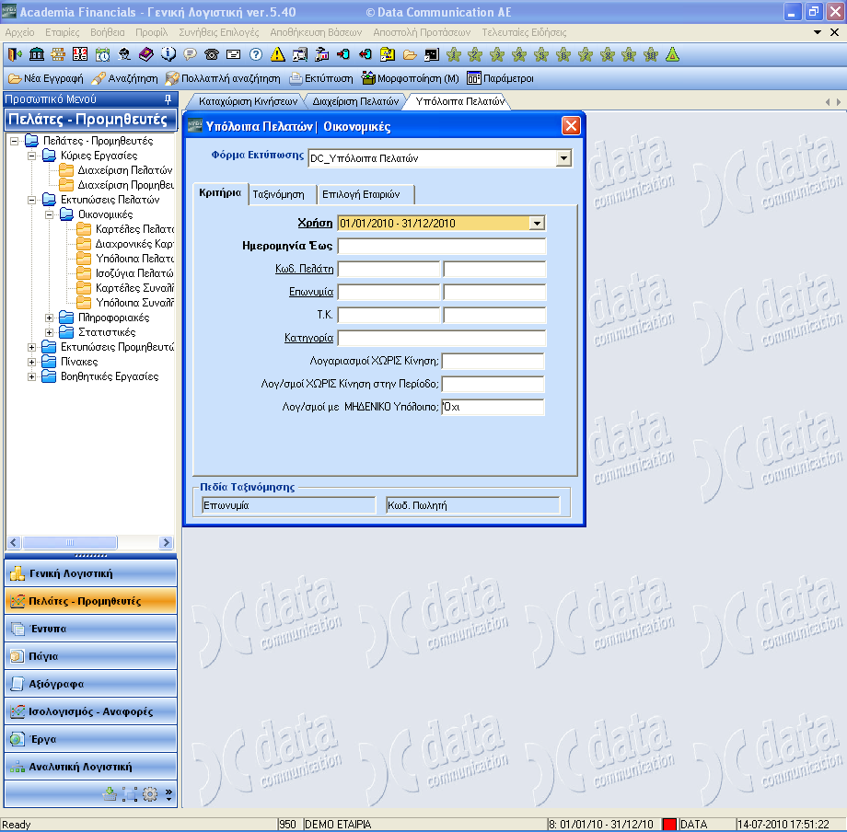Select Διαχείριση Προμηθευτών tree item
847x832 pixels.
coord(126,185)
